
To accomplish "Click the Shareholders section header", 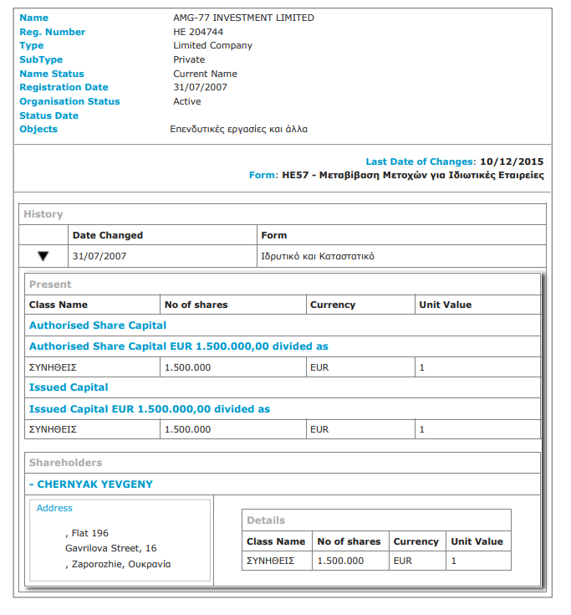I will click(65, 463).
